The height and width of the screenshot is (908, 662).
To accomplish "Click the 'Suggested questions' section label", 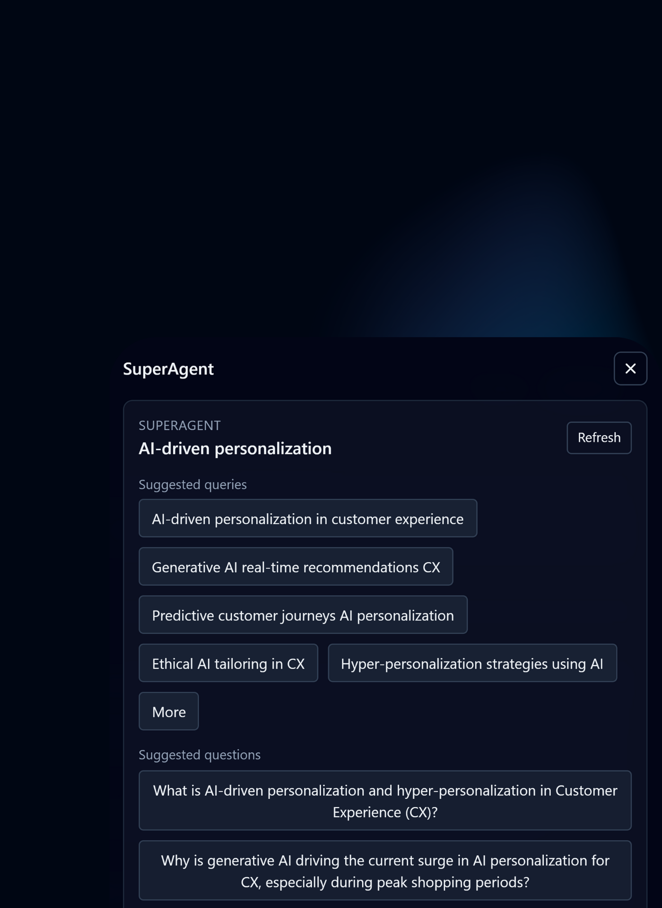I will tap(200, 755).
